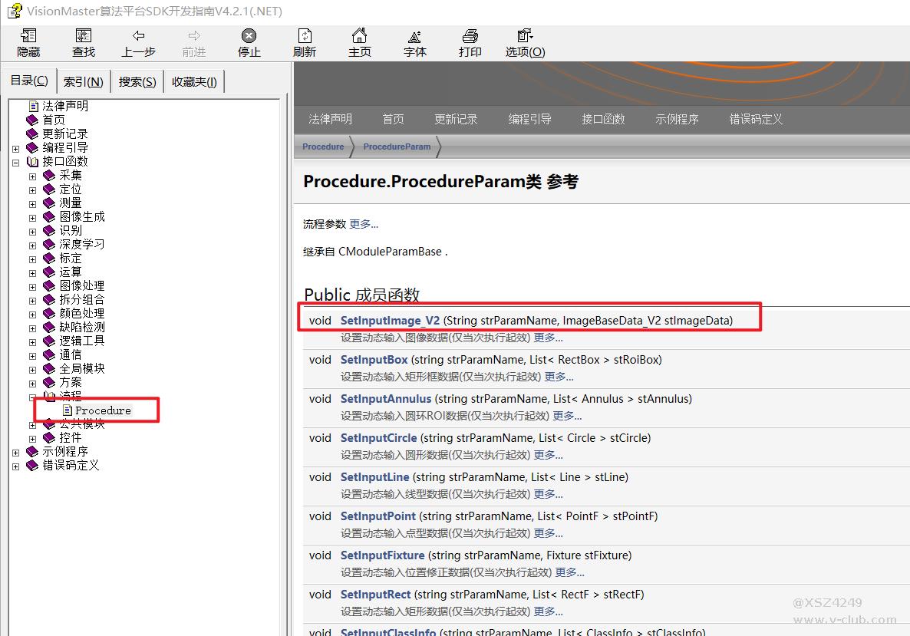Click the book icon beside 错误码定义
Viewport: 910px width, 636px height.
(32, 466)
